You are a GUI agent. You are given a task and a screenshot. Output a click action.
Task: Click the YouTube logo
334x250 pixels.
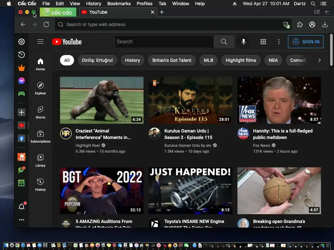click(x=67, y=42)
